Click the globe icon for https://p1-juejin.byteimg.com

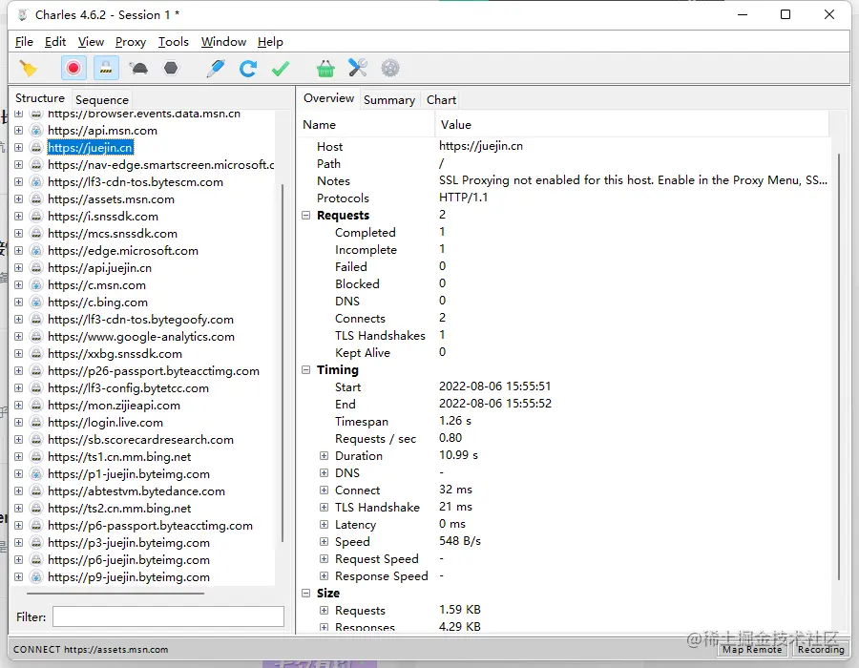pos(36,473)
